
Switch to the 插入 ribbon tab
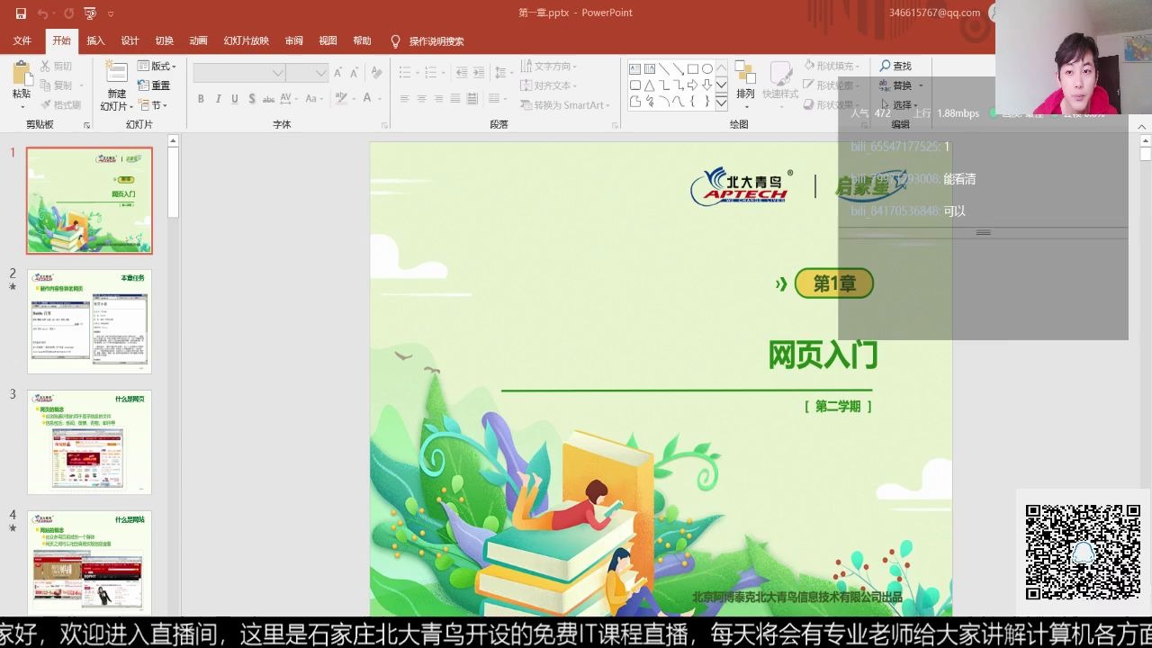click(x=95, y=40)
